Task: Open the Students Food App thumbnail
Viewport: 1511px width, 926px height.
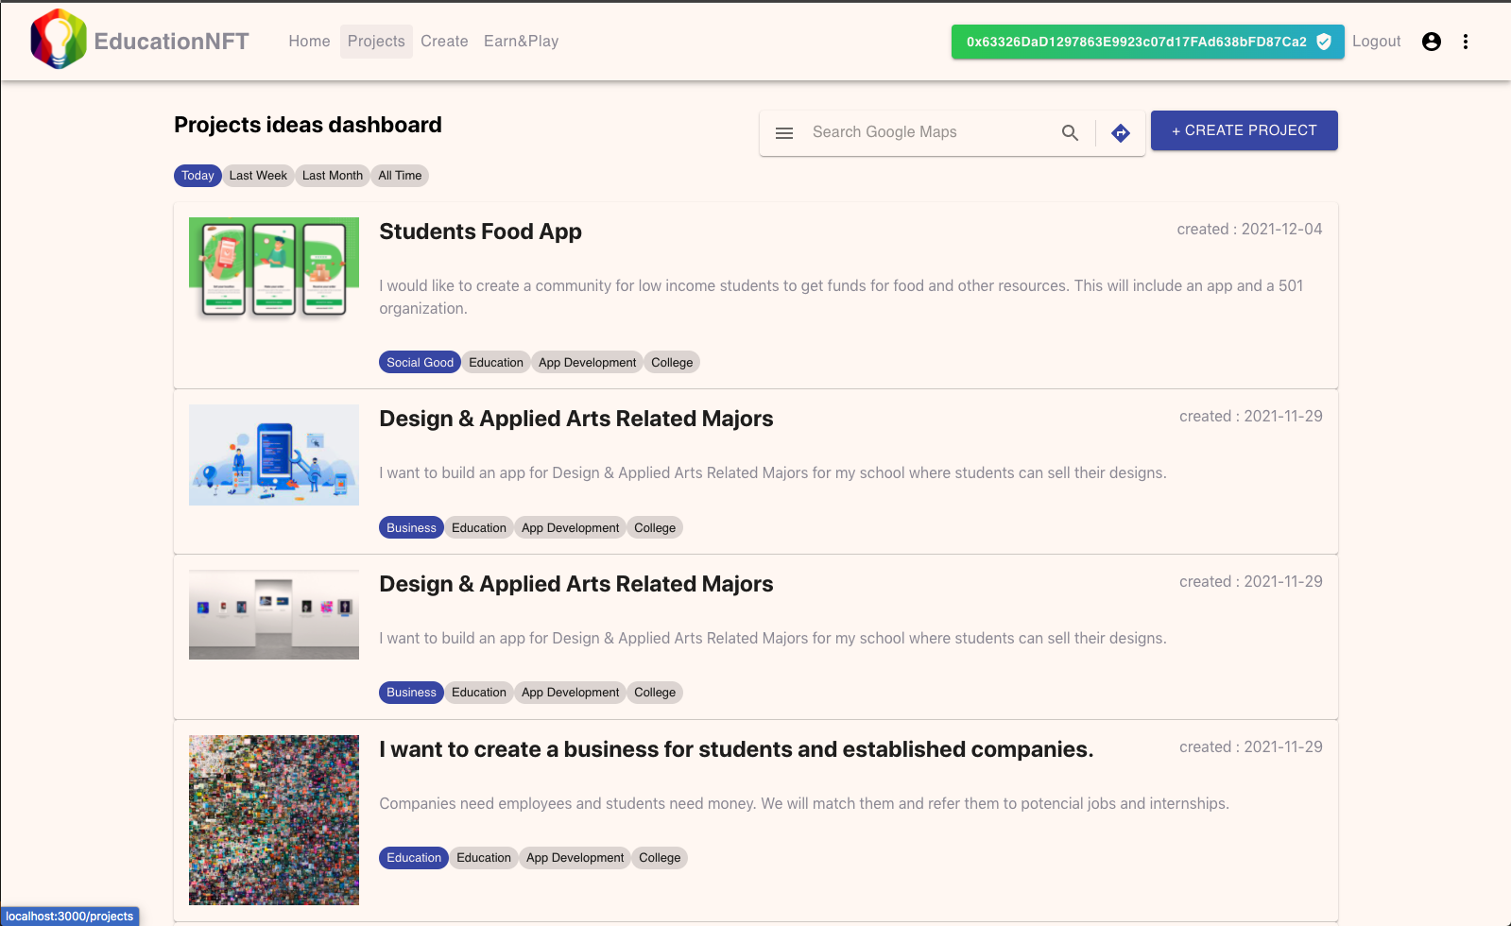Action: [274, 268]
